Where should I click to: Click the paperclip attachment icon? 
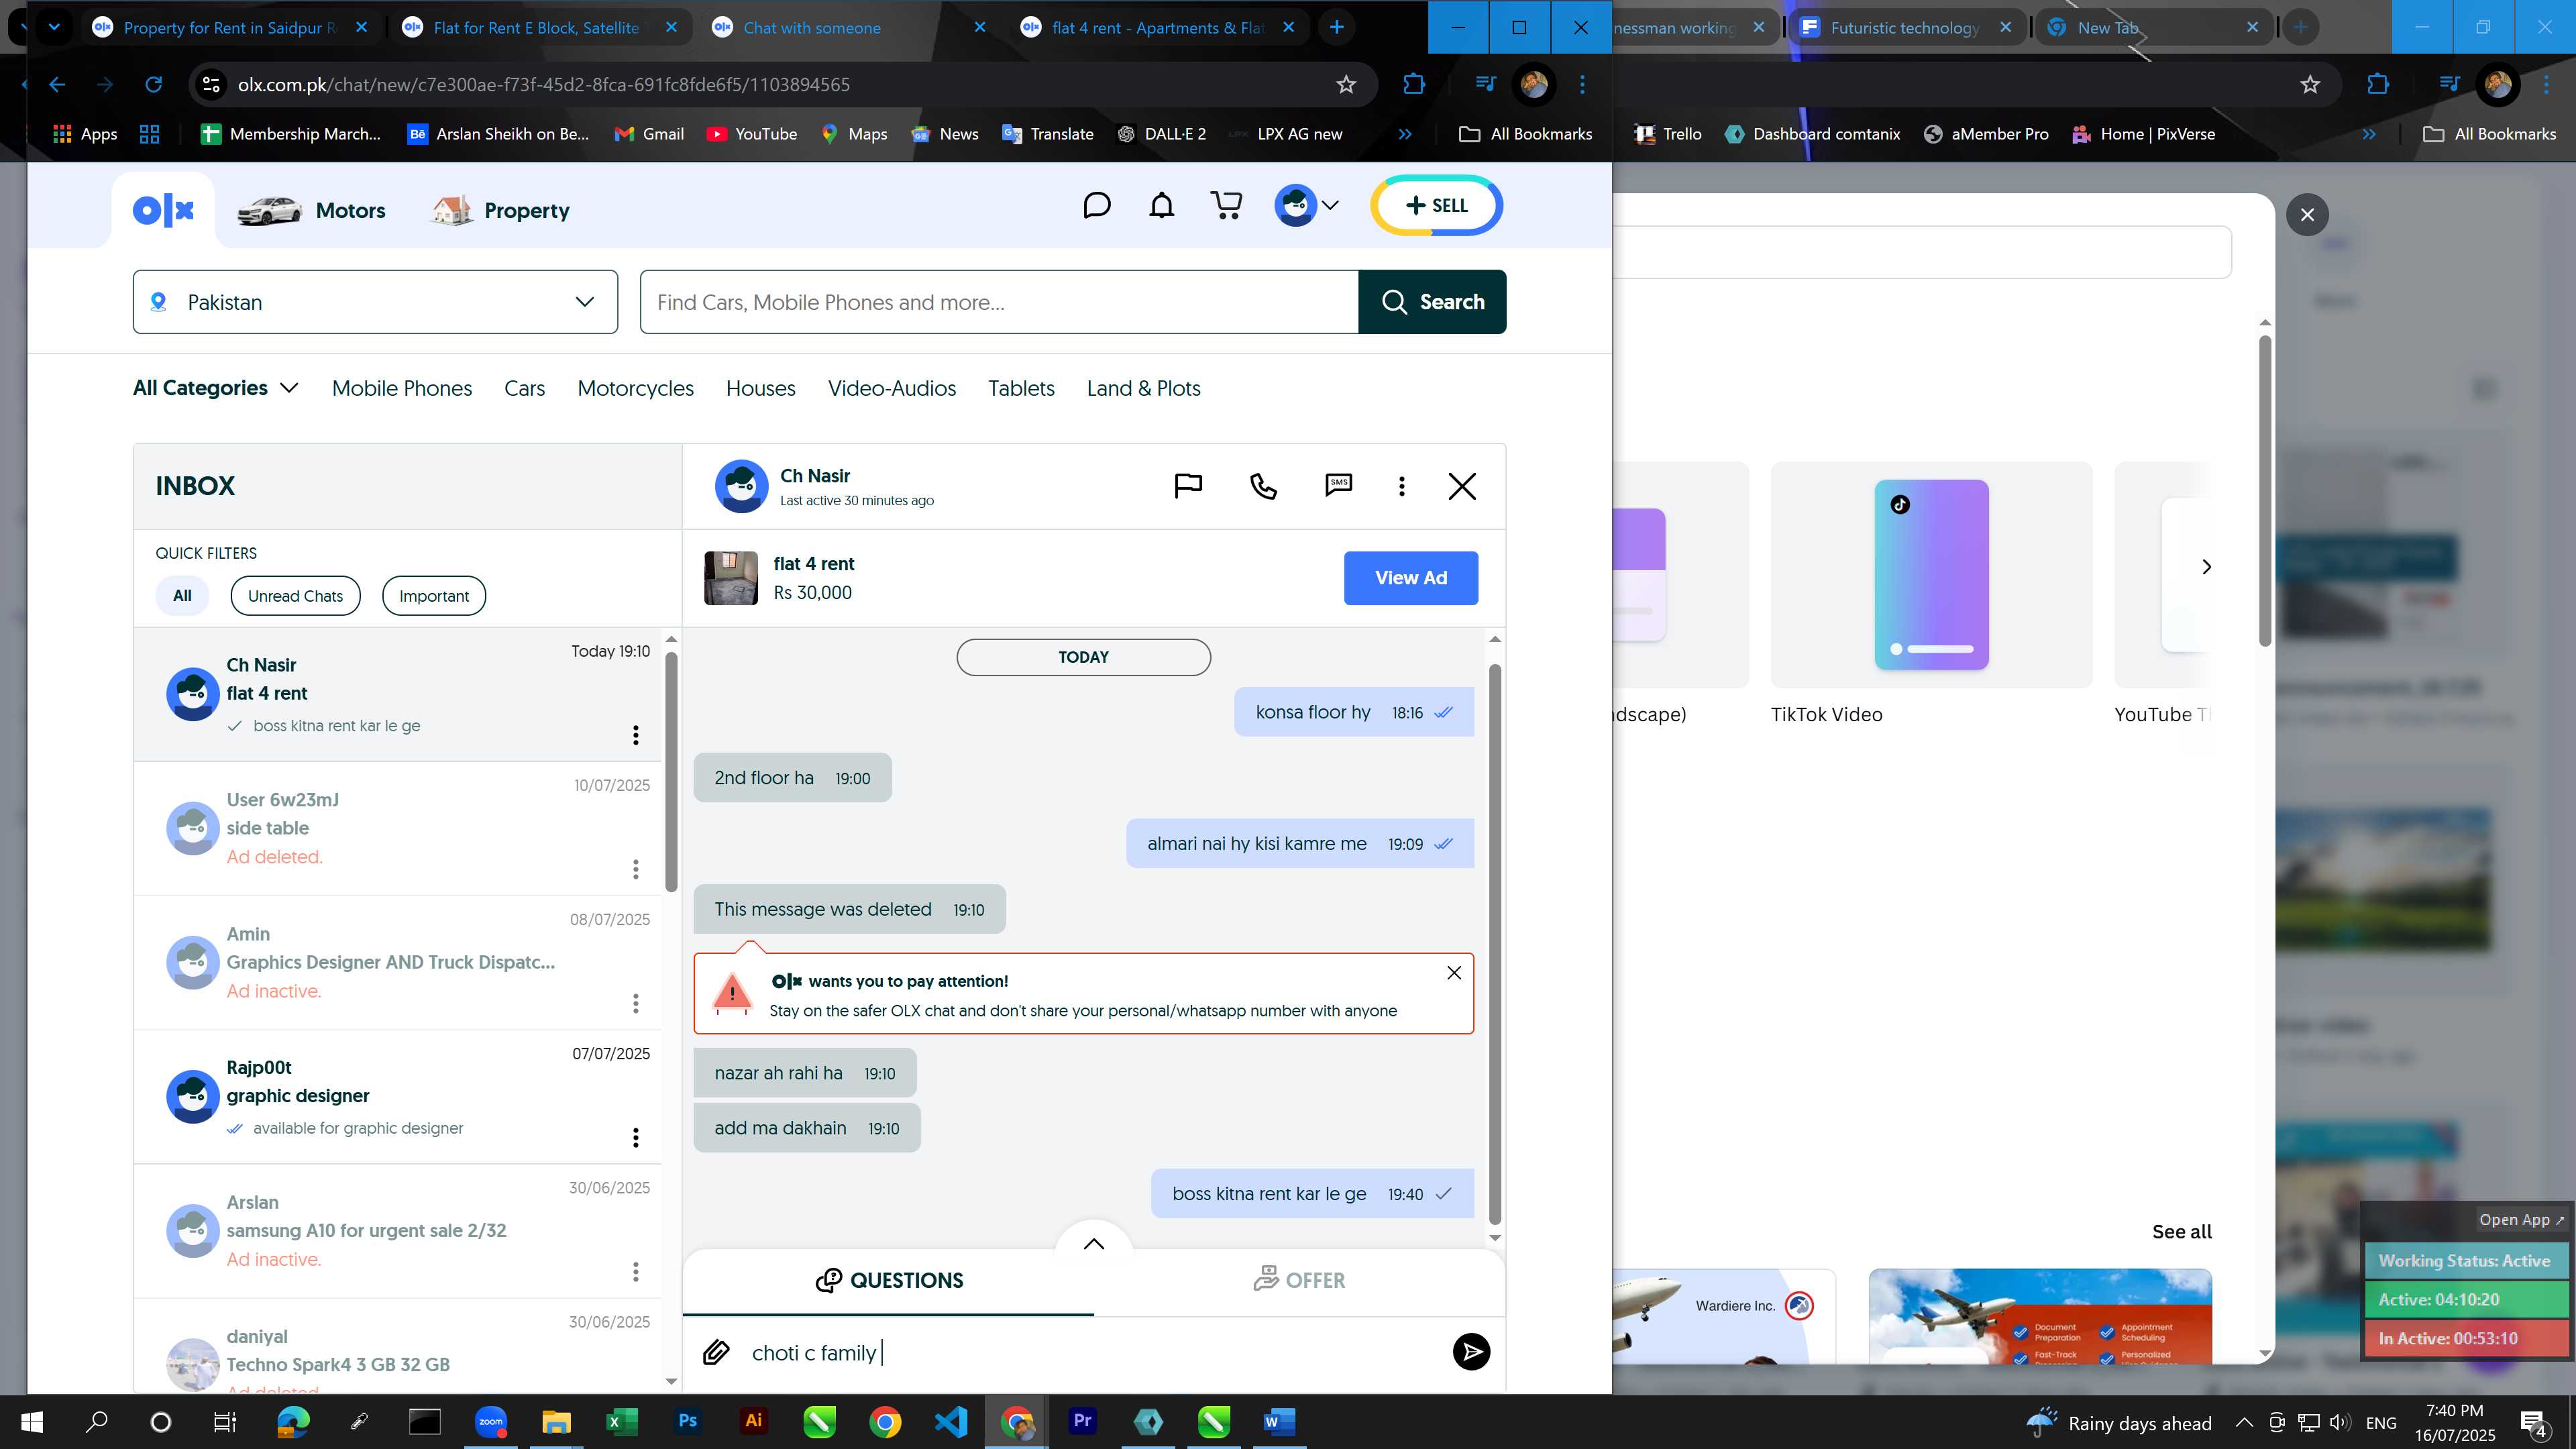716,1352
